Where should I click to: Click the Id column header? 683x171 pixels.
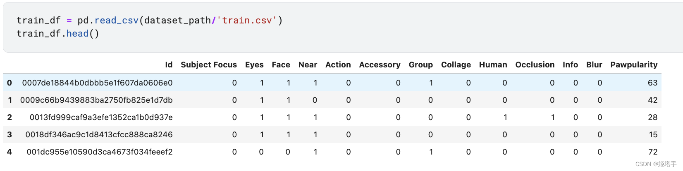[x=169, y=65]
